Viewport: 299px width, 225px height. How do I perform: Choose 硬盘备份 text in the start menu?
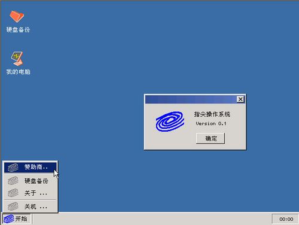tap(36, 181)
